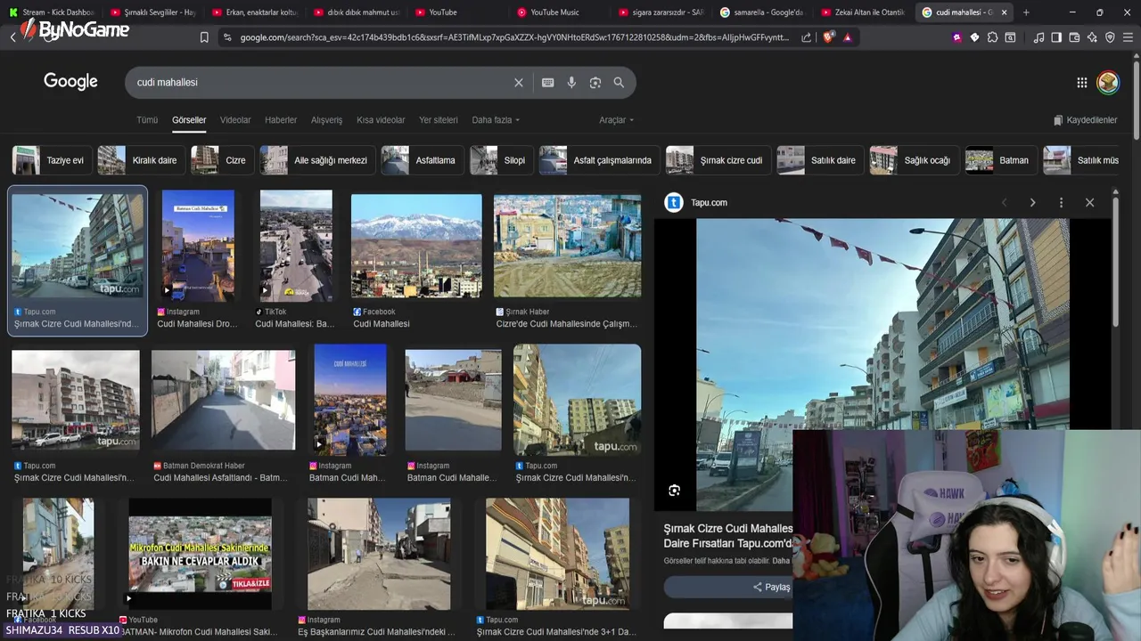Image resolution: width=1141 pixels, height=641 pixels.
Task: Select the Kiralık daire filter chip
Action: point(141,160)
